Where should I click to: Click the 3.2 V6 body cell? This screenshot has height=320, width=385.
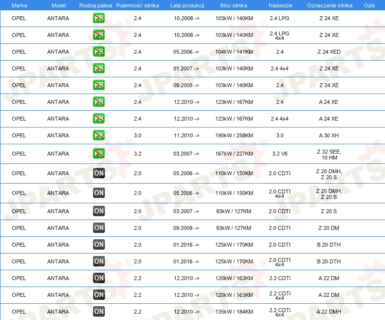(280, 154)
